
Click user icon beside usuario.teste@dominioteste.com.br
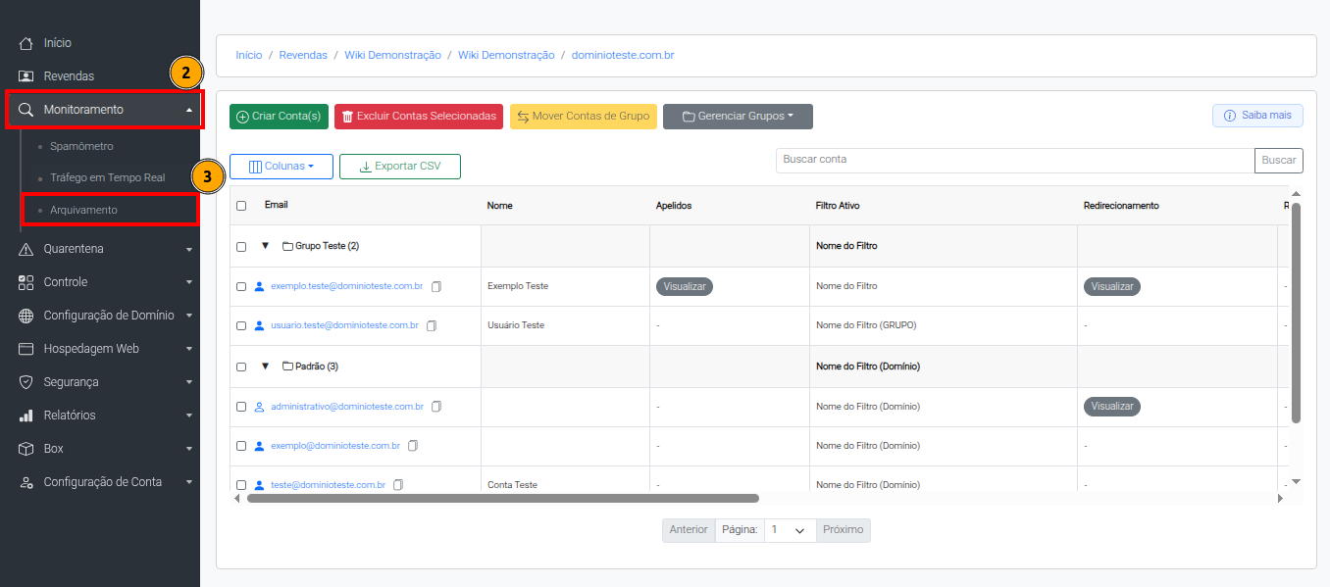(259, 324)
